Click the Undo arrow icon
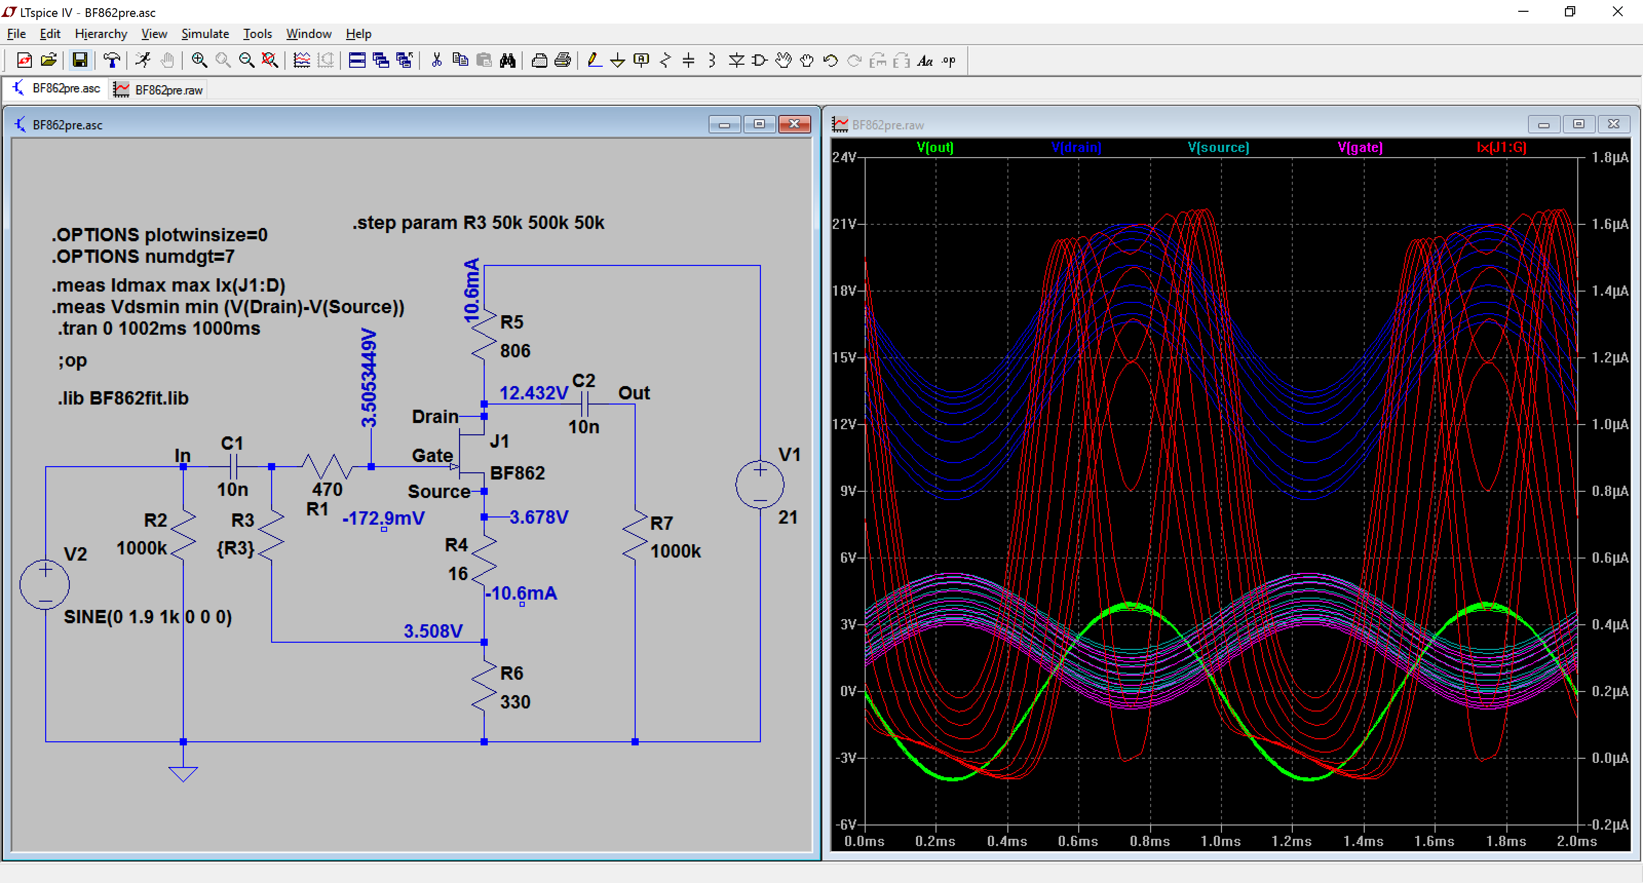This screenshot has width=1643, height=883. click(830, 61)
